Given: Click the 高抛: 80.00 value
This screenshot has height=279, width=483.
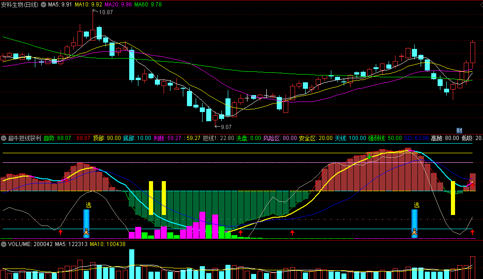Looking at the screenshot, I should point(445,138).
